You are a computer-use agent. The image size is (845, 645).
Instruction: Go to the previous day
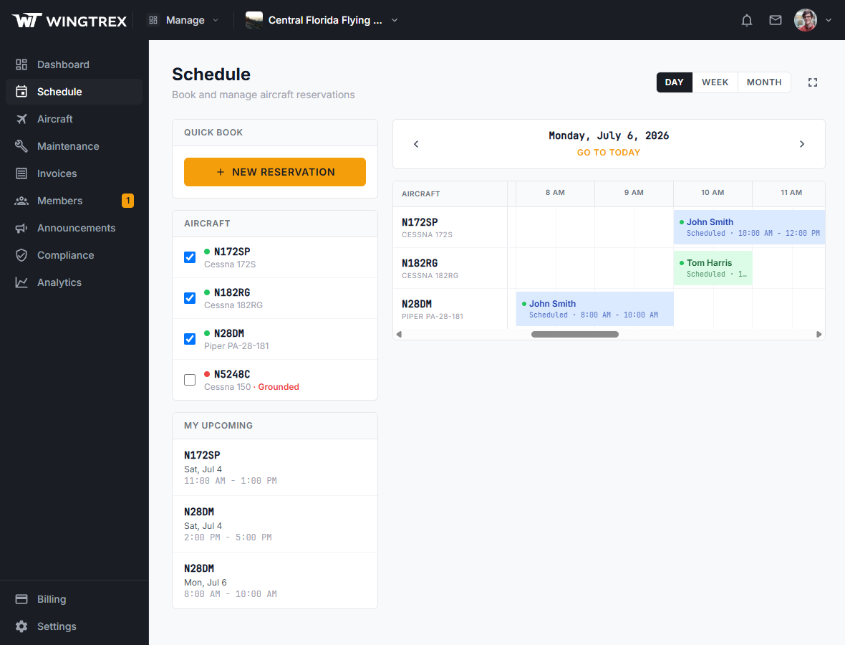[x=416, y=144]
